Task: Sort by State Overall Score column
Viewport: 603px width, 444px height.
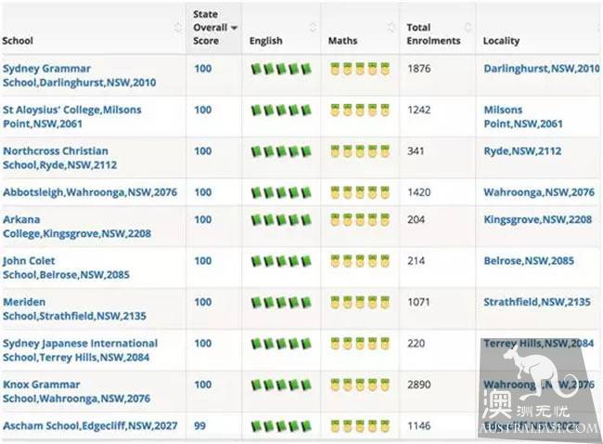Action: pyautogui.click(x=214, y=27)
